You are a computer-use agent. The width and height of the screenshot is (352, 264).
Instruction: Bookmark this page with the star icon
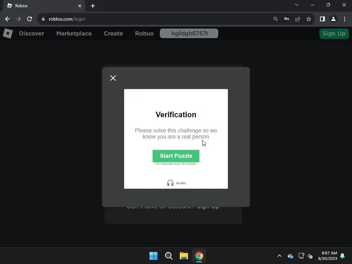[309, 19]
